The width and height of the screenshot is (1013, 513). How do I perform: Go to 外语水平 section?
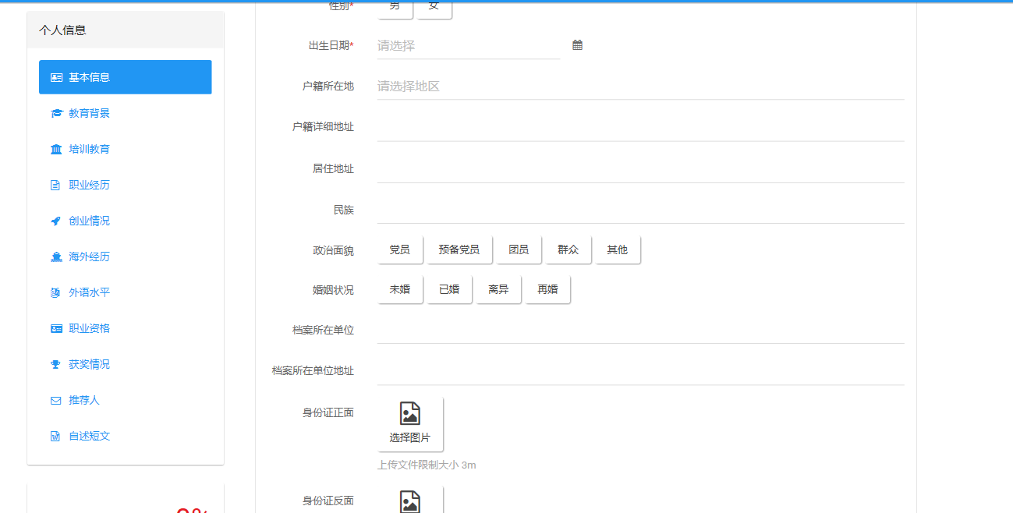coord(125,292)
